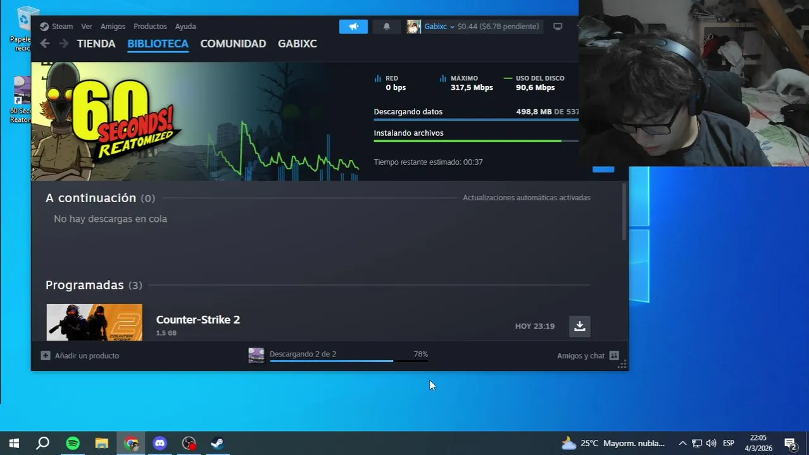This screenshot has height=455, width=809.
Task: Open the clock showing 22:05
Action: point(758,443)
